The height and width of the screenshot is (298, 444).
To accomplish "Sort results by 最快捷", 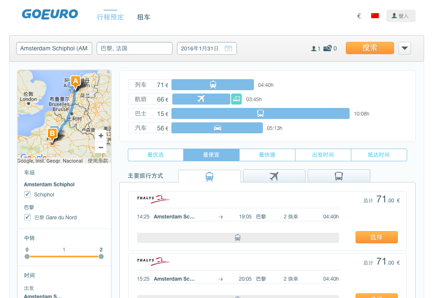I will 267,155.
